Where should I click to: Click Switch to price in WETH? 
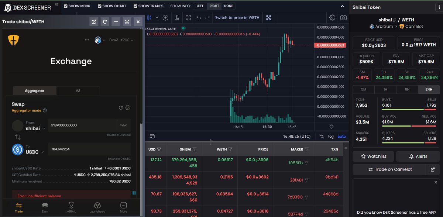point(237,17)
